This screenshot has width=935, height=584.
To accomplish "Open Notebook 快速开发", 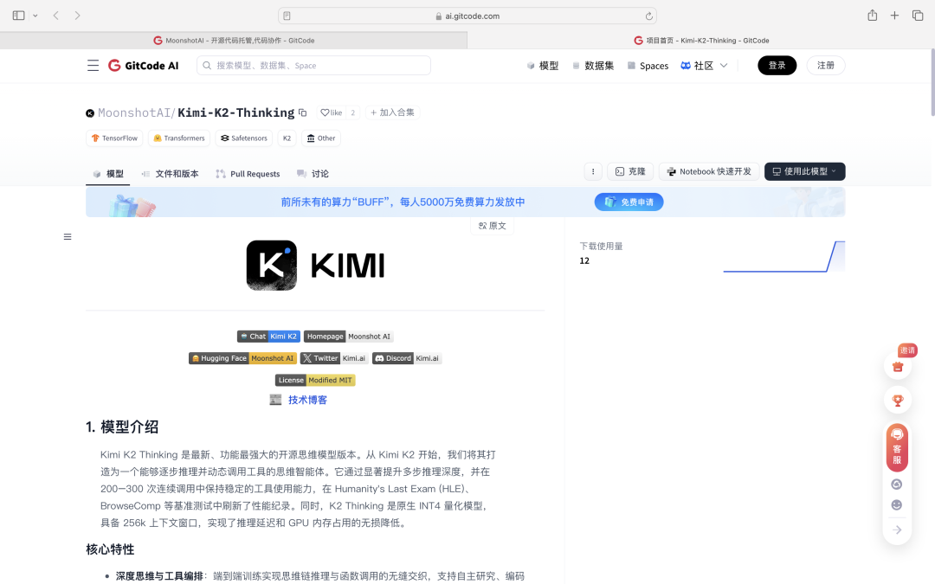I will 709,171.
